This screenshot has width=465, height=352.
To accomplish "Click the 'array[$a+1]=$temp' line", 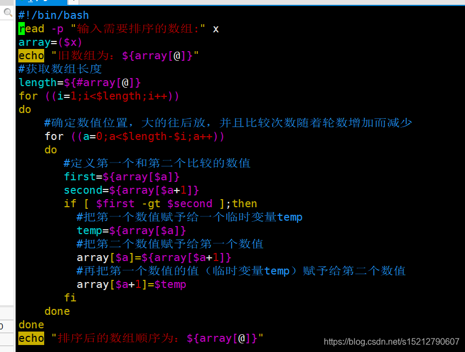I will [131, 284].
